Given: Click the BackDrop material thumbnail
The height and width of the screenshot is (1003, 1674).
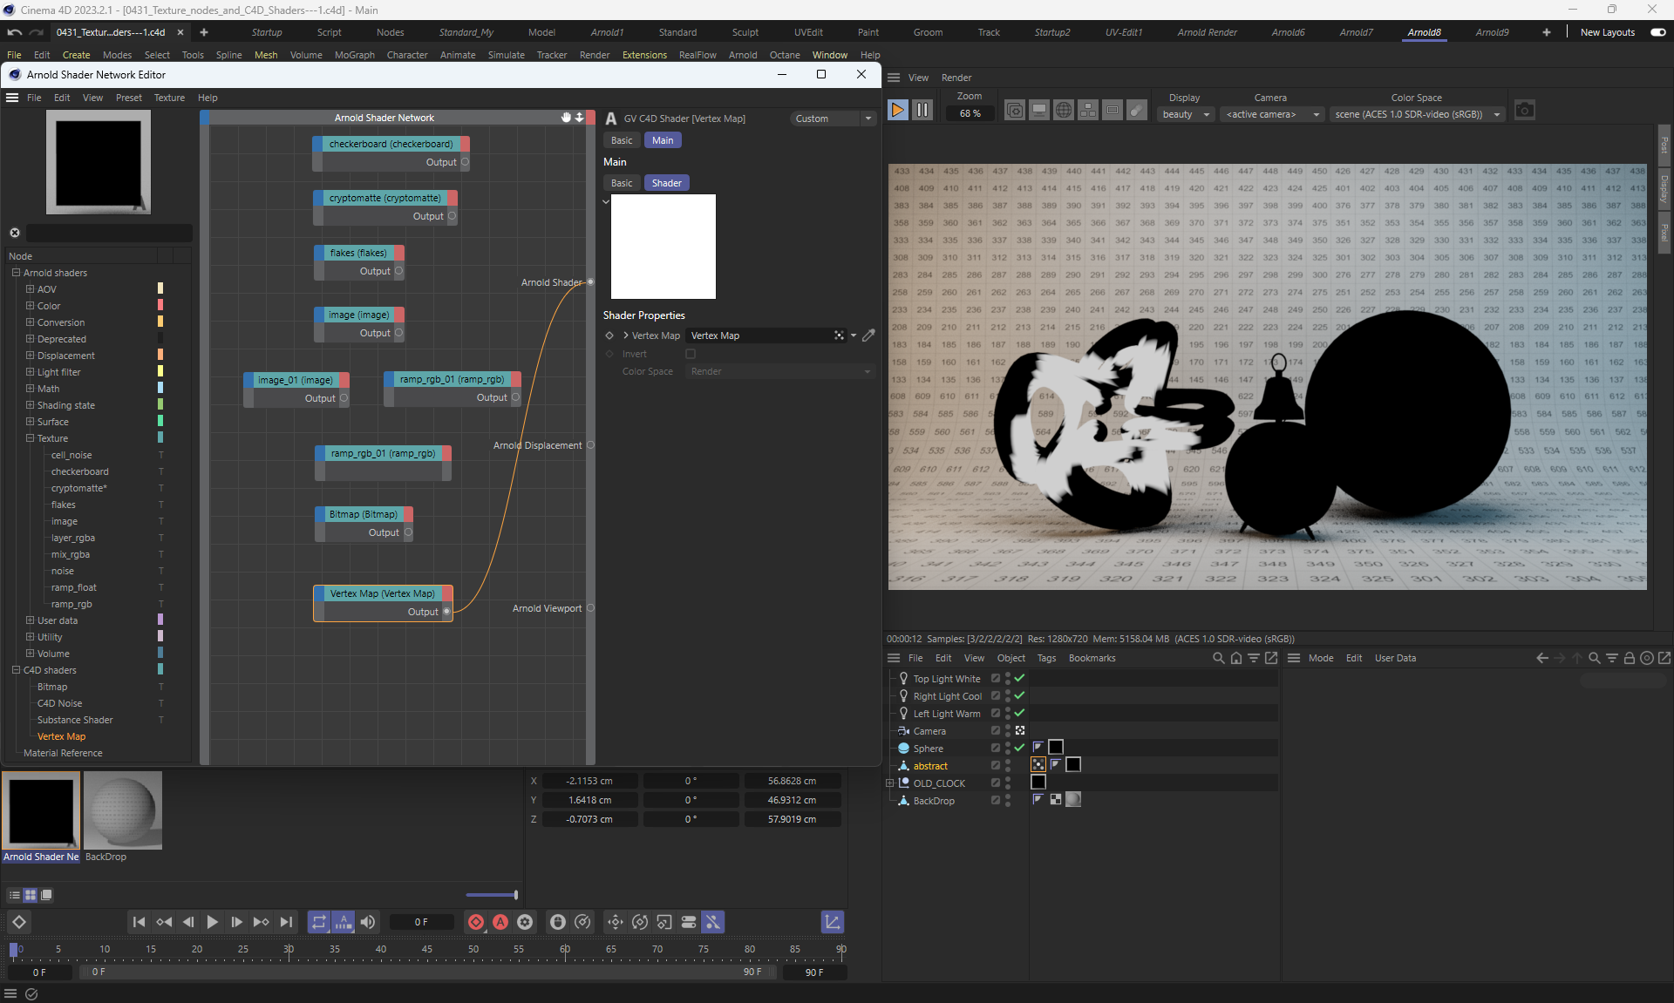Looking at the screenshot, I should click(123, 810).
